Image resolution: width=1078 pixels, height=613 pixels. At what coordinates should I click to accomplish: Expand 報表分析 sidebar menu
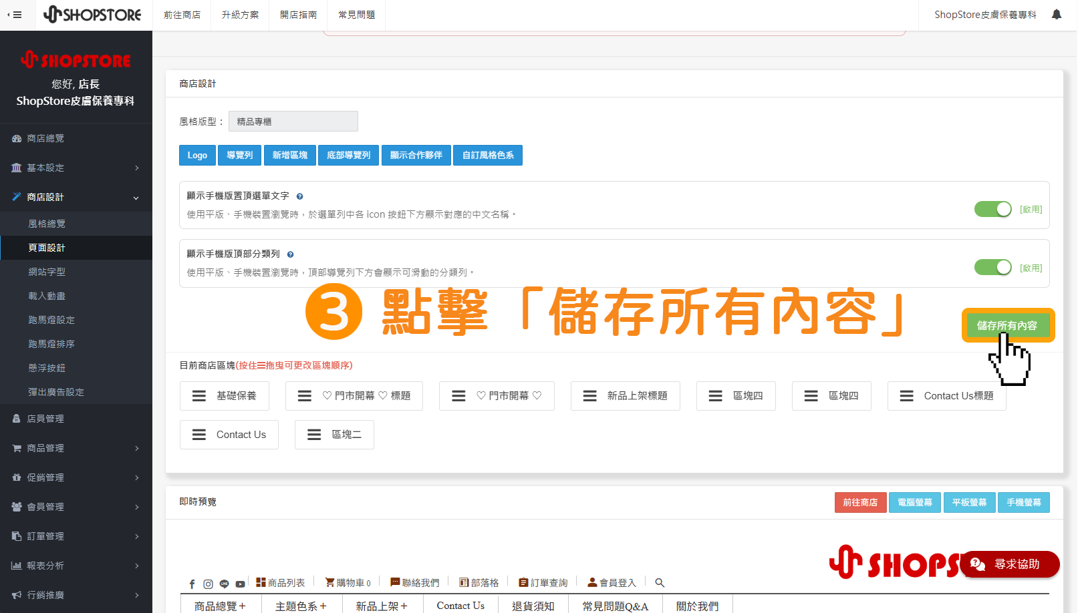[76, 566]
